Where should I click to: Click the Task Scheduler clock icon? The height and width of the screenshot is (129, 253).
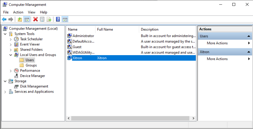[x=16, y=39]
